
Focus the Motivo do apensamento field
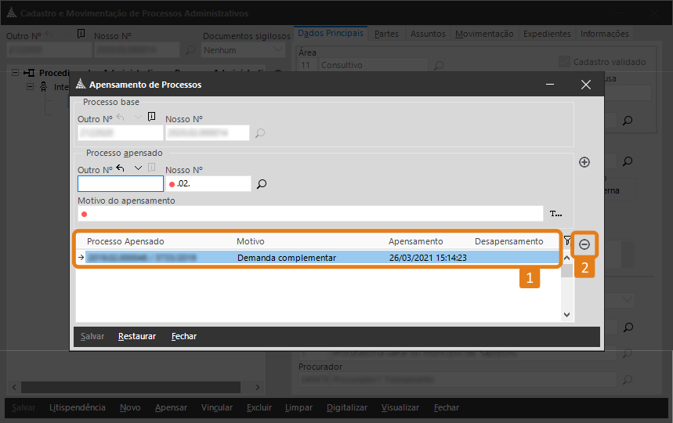tap(309, 213)
